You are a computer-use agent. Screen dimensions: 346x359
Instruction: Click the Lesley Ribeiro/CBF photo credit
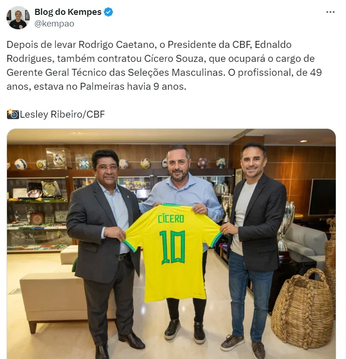[62, 114]
